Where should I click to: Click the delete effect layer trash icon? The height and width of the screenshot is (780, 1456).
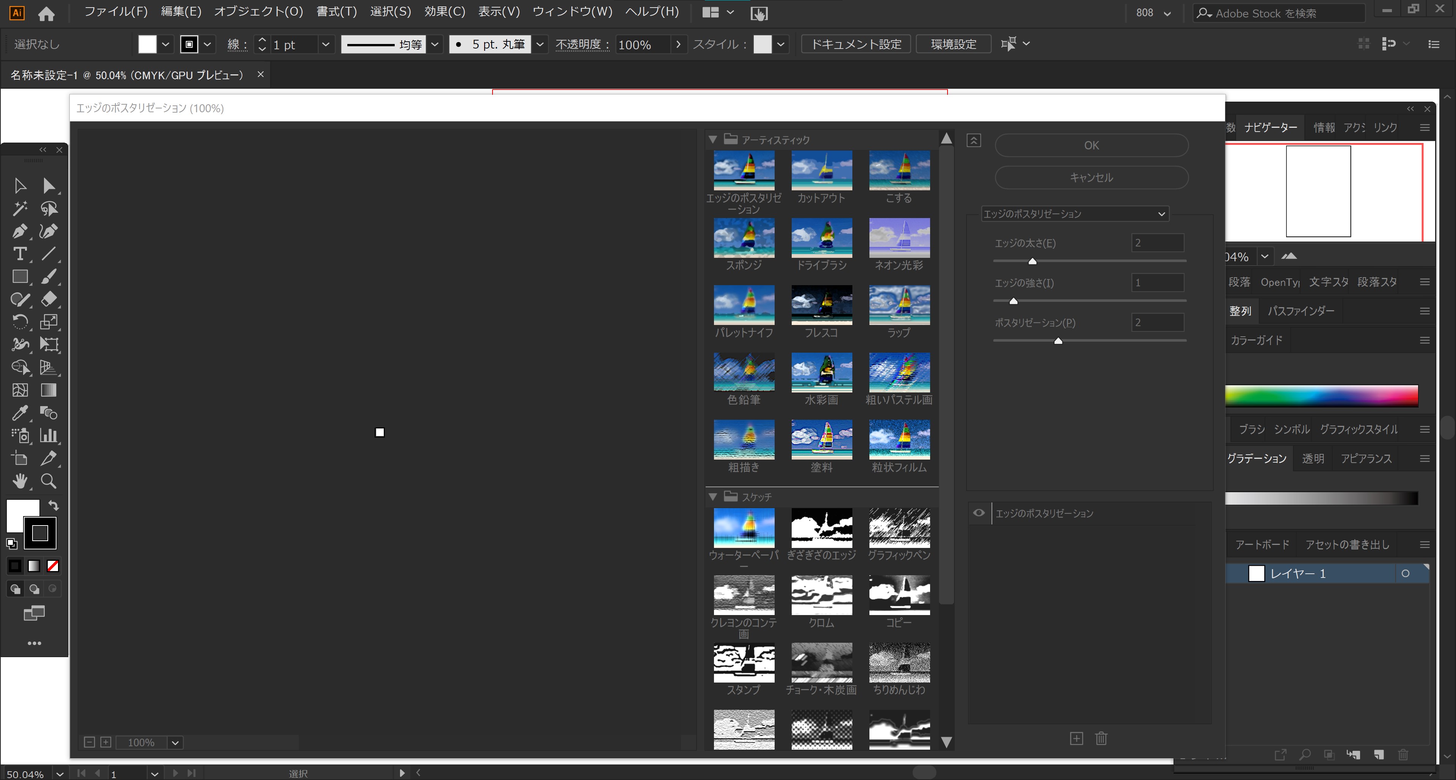click(x=1101, y=738)
